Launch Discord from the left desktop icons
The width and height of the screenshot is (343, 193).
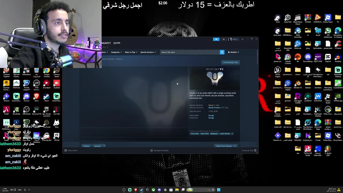pyautogui.click(x=27, y=98)
